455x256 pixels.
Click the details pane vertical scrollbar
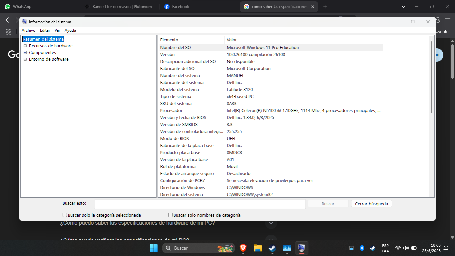(x=432, y=77)
